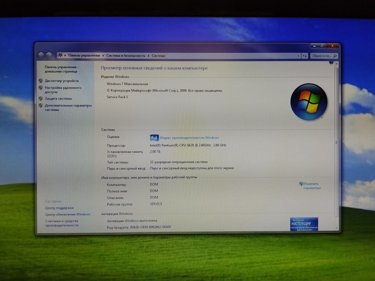The width and height of the screenshot is (375, 281).
Task: Click the product code 00426-OEM-8992662-00400
Action: click(150, 227)
